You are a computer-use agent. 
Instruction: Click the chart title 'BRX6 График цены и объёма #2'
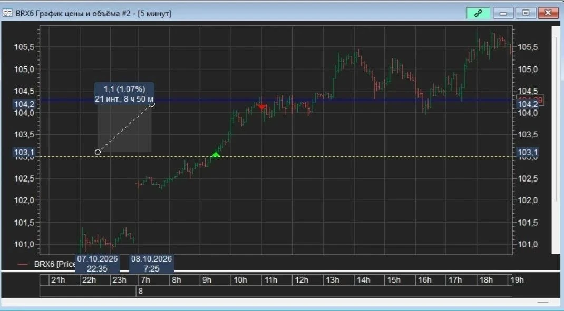tap(73, 14)
